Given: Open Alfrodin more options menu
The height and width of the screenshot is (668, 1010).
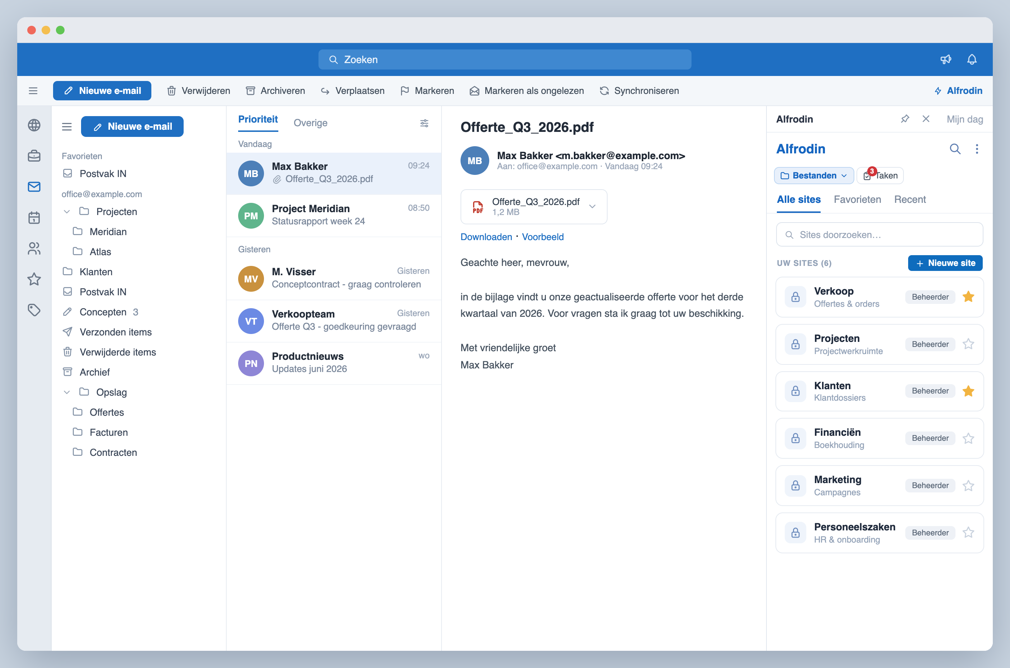Looking at the screenshot, I should 977,149.
